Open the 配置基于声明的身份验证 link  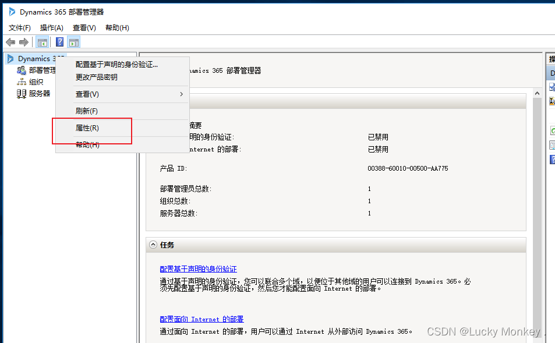(198, 269)
